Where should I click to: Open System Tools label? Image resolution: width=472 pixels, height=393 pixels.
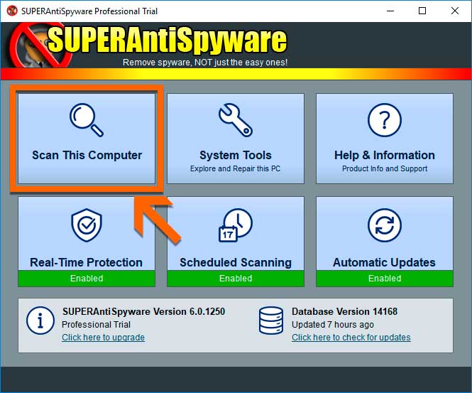tap(236, 155)
